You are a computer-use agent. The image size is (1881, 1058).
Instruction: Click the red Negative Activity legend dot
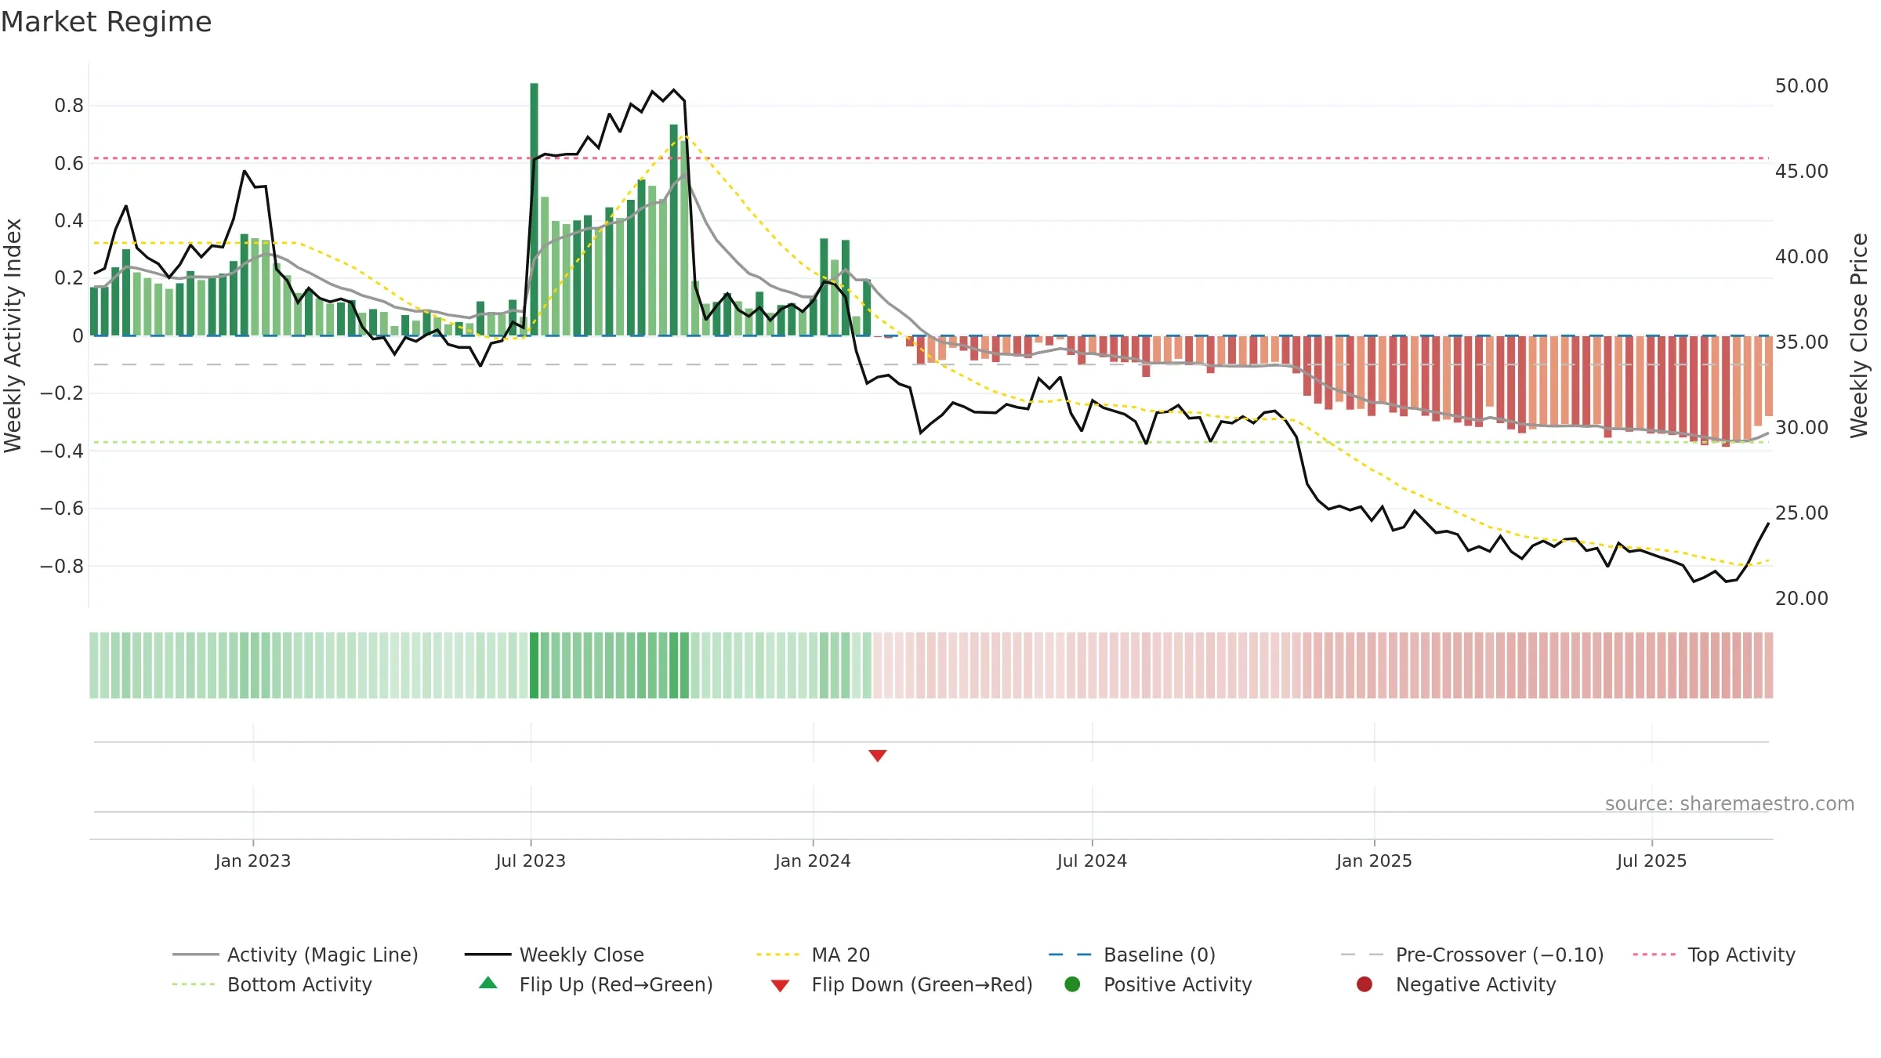pyautogui.click(x=1365, y=984)
